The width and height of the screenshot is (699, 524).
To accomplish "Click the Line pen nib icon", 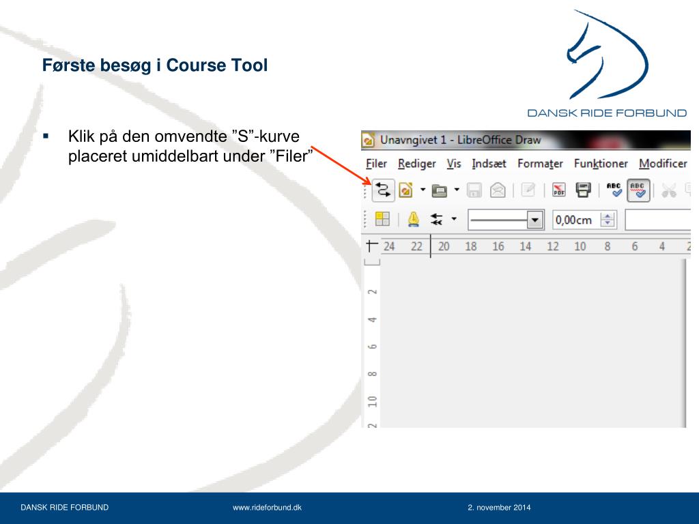I will (x=414, y=219).
